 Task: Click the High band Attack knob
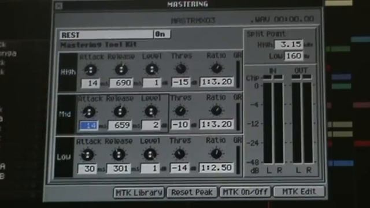pyautogui.click(x=90, y=70)
